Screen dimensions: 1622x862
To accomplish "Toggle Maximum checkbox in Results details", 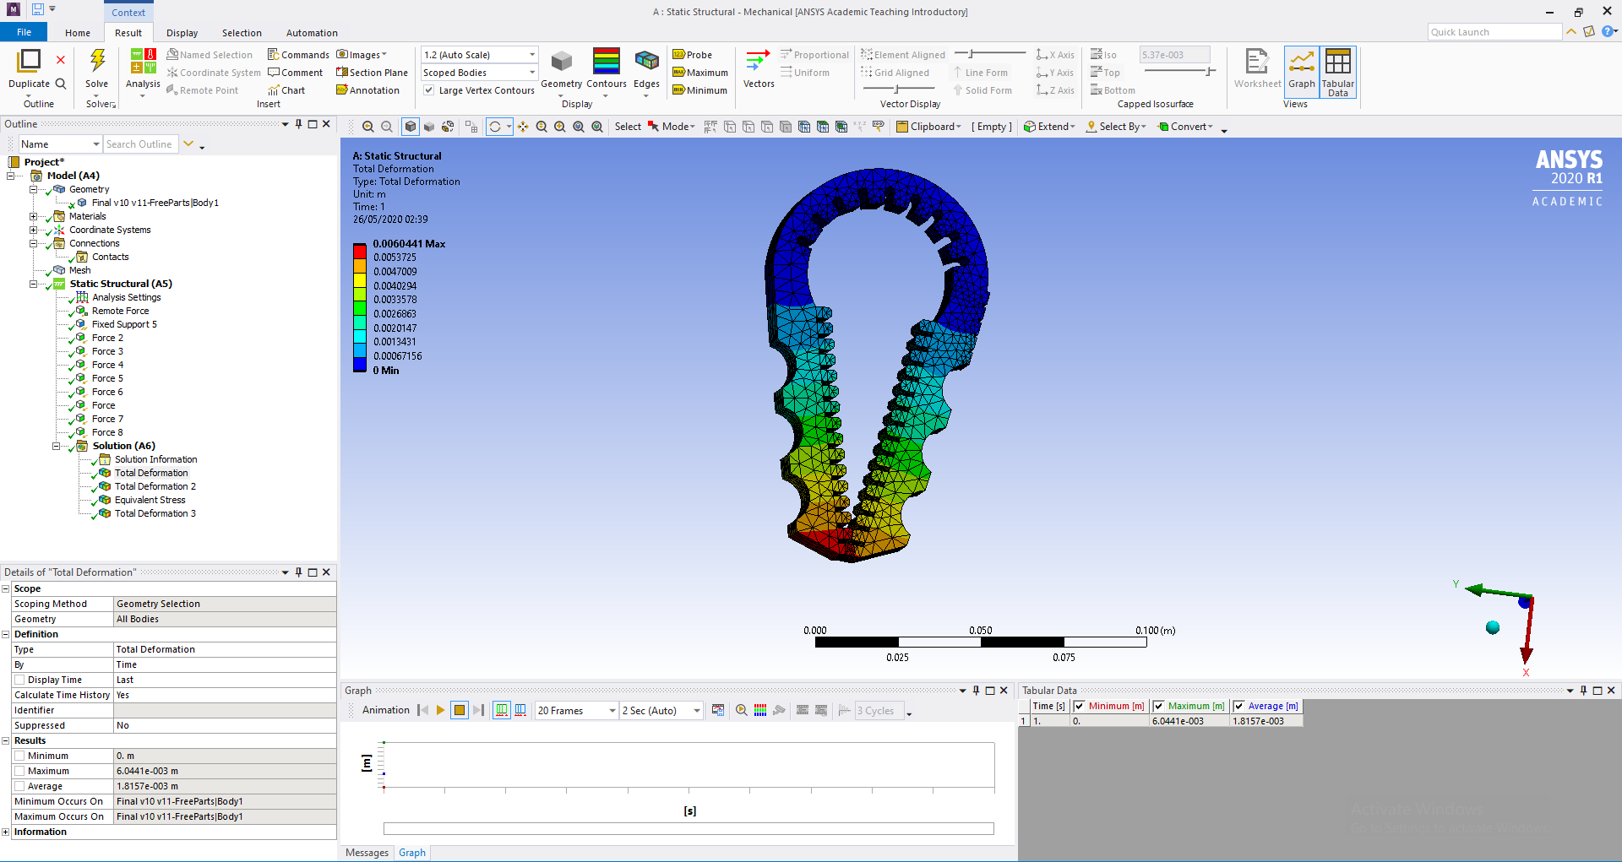I will pos(19,771).
